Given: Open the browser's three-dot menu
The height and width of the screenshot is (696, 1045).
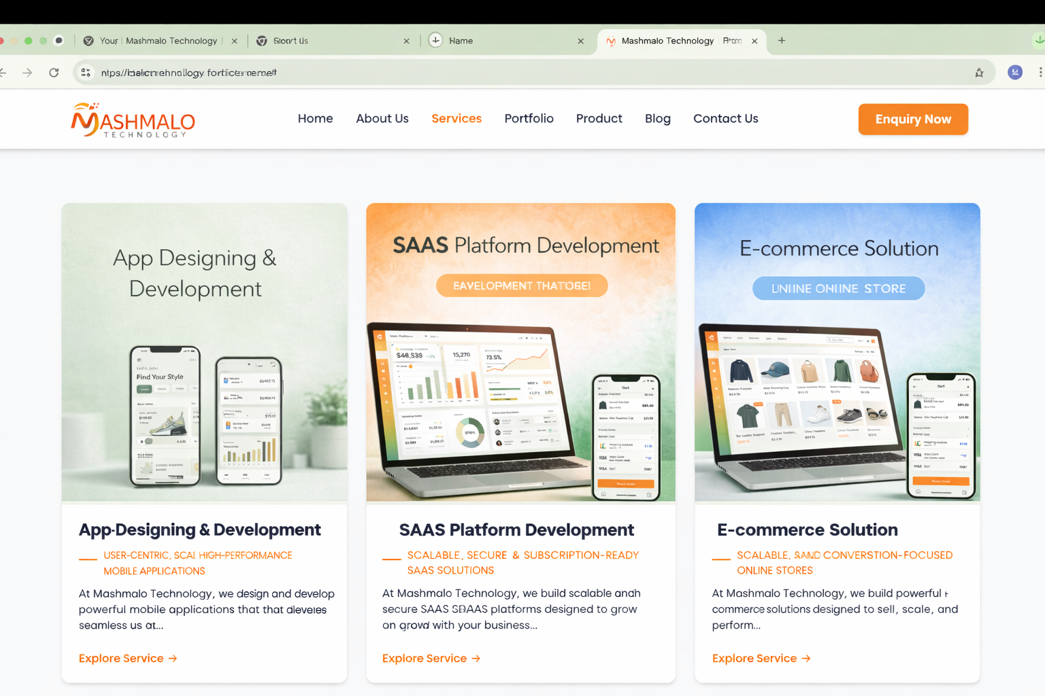Looking at the screenshot, I should click(1039, 72).
